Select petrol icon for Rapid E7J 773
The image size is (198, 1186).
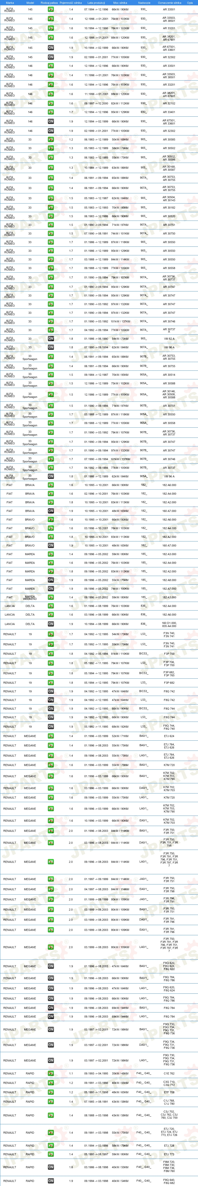pyautogui.click(x=51, y=1154)
